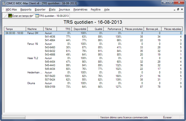
Task: Click the 55% disponibilité value of 507-5424
Action: [84, 80]
